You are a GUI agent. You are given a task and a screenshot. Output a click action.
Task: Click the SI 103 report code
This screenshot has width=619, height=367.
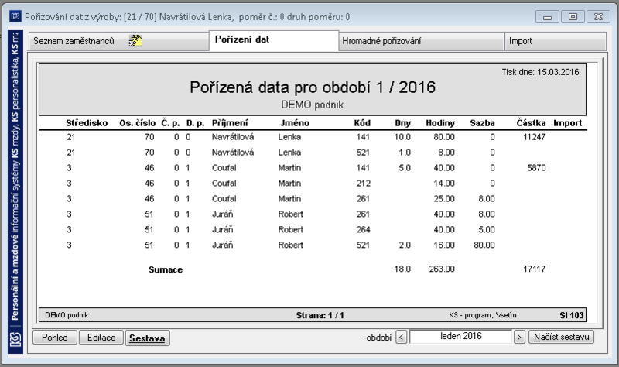tap(572, 315)
